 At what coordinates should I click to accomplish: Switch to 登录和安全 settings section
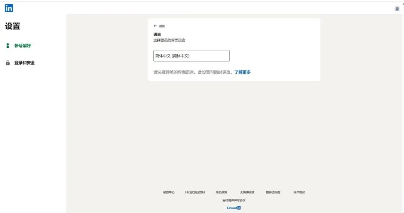[x=24, y=63]
